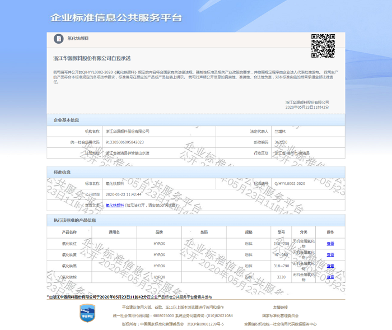The width and height of the screenshot is (392, 330).
Task: Select the 标准信息 section header
Action: (x=62, y=172)
